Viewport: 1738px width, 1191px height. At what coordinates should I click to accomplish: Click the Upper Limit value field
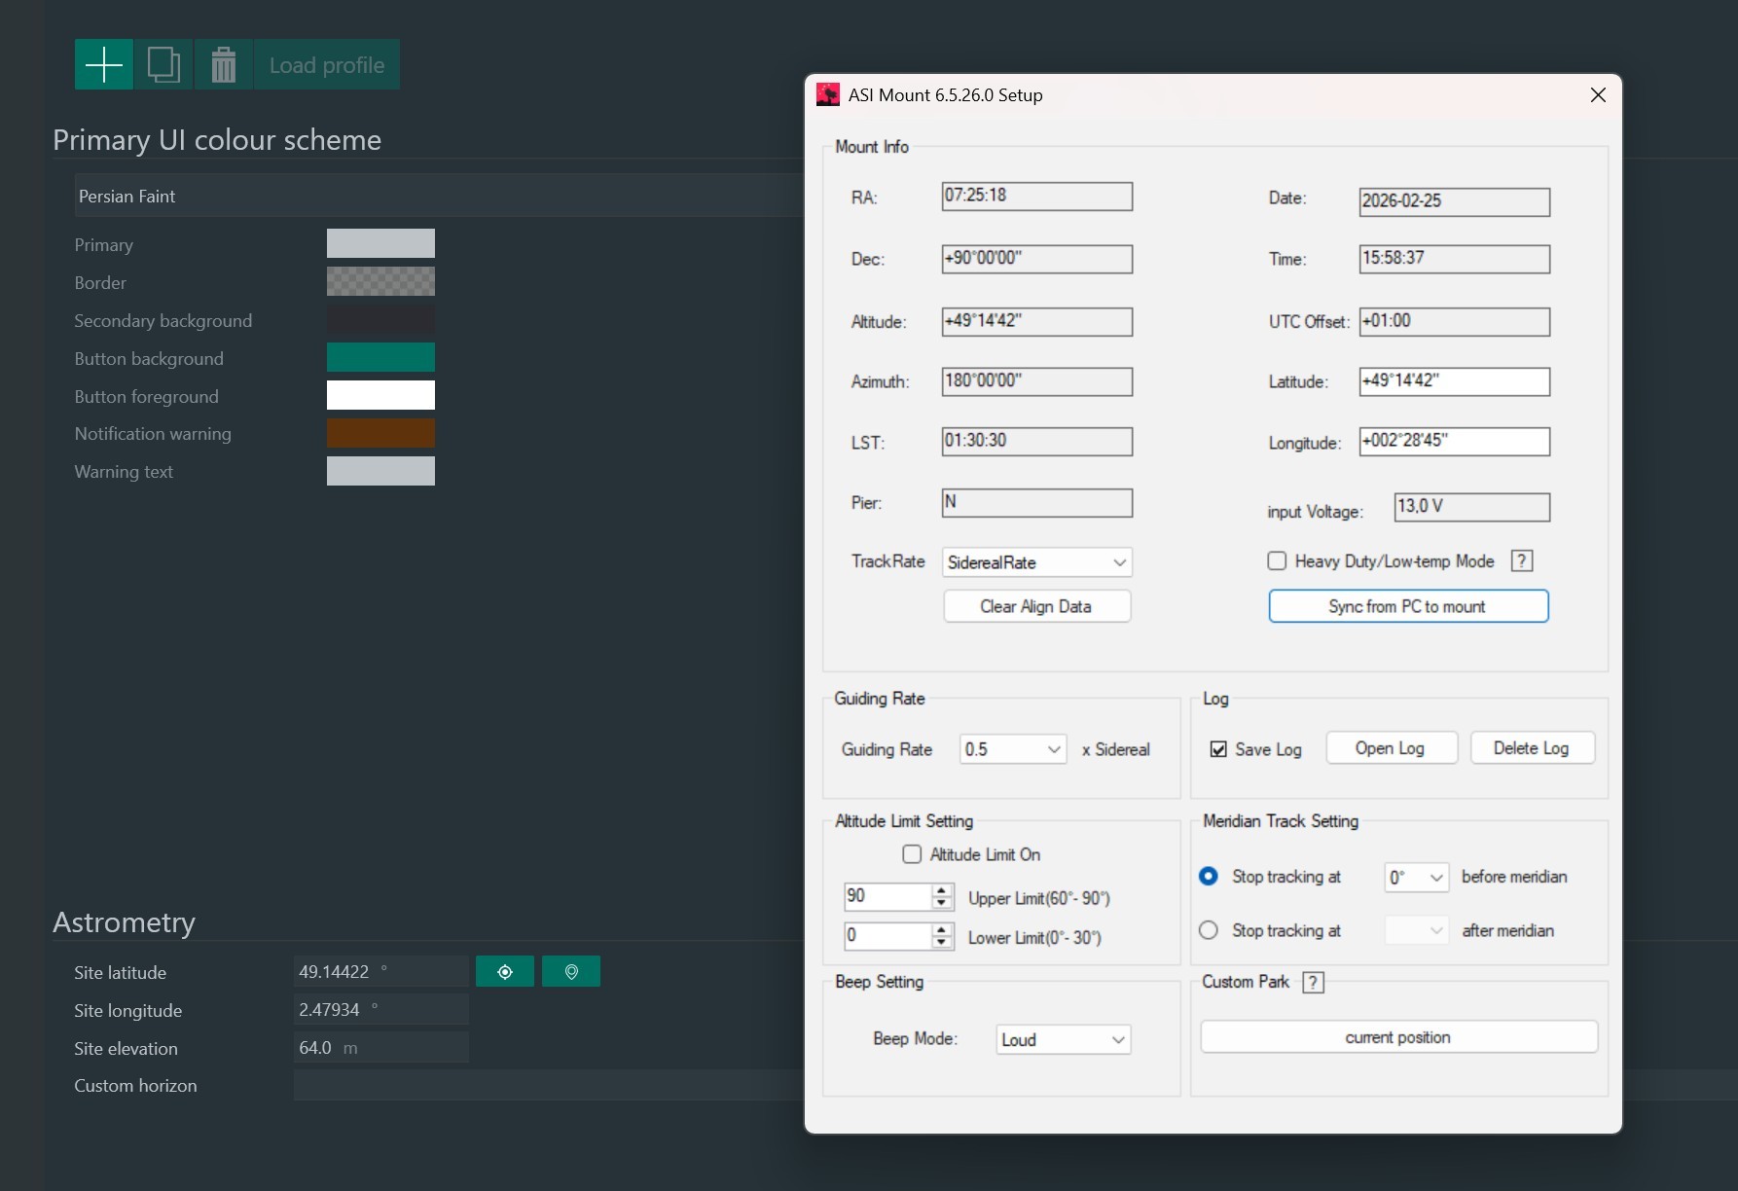point(887,896)
